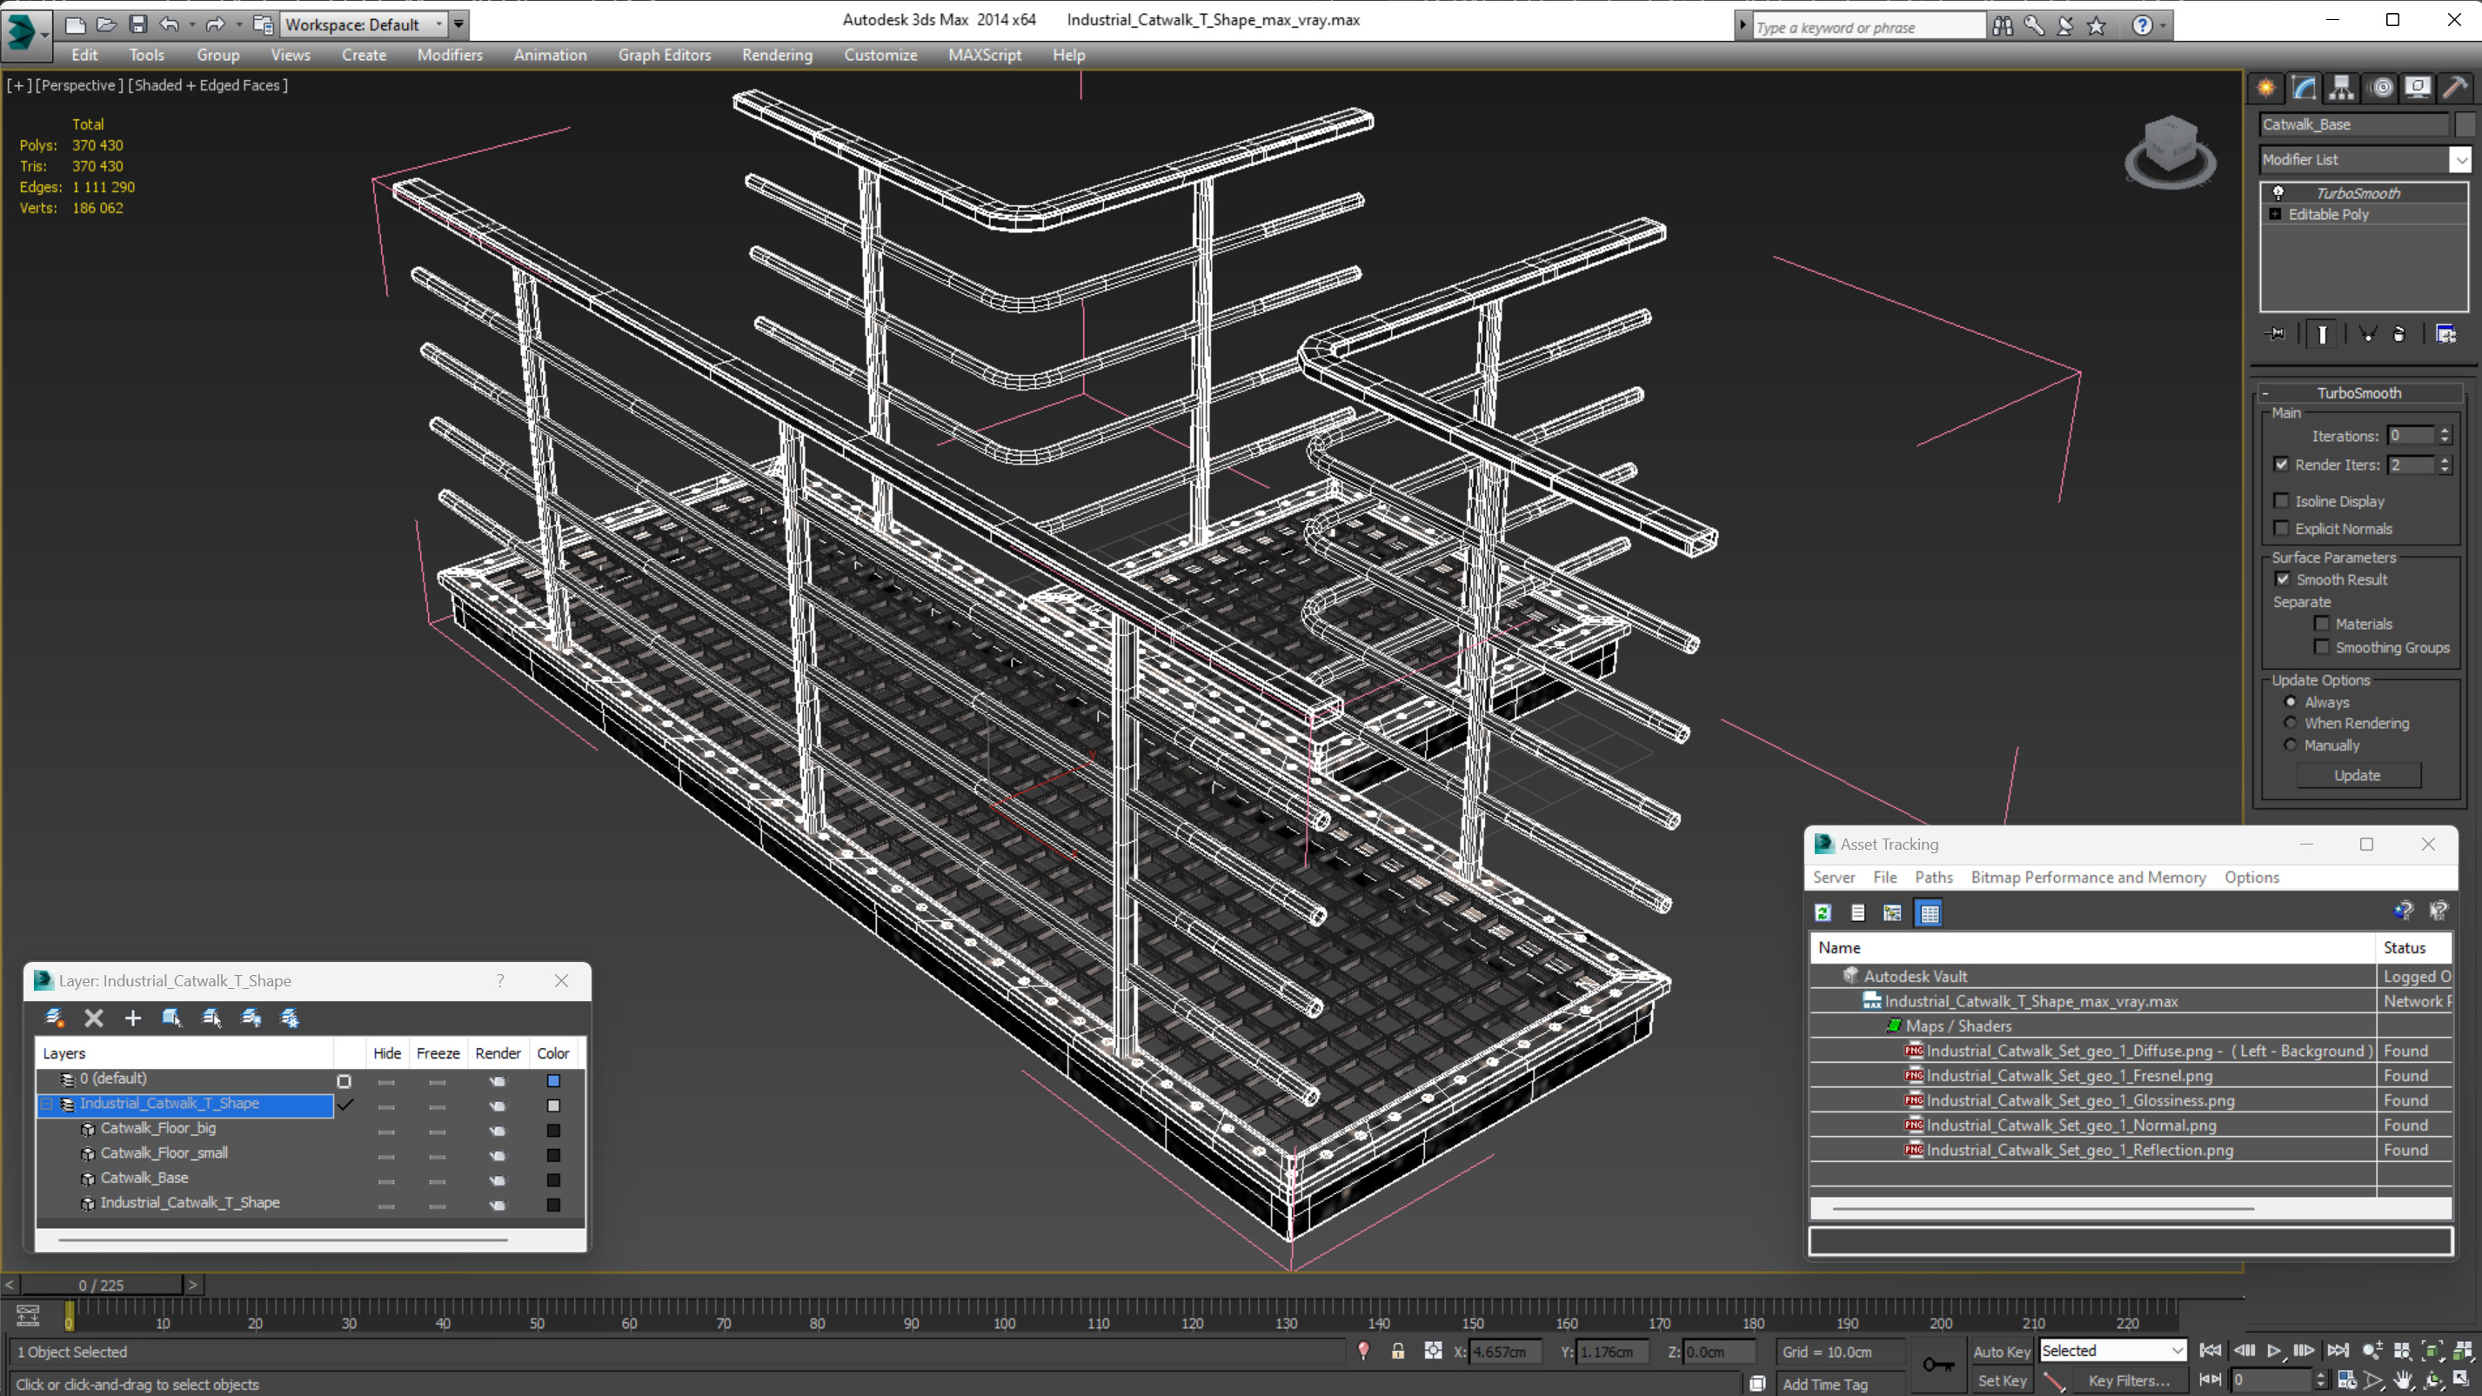Click Render Iters spinner arrows

(2445, 464)
